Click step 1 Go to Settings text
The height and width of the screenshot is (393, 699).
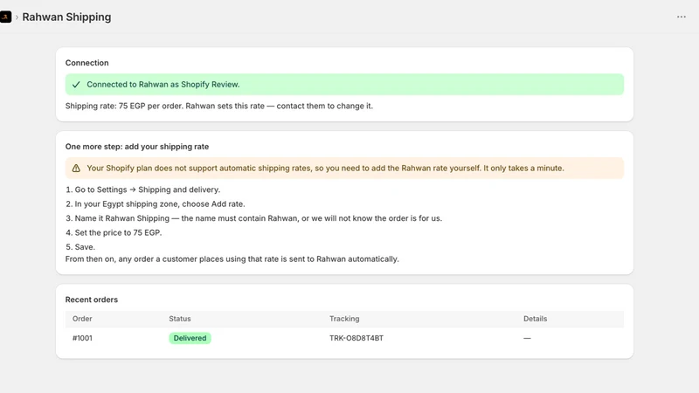pyautogui.click(x=143, y=190)
